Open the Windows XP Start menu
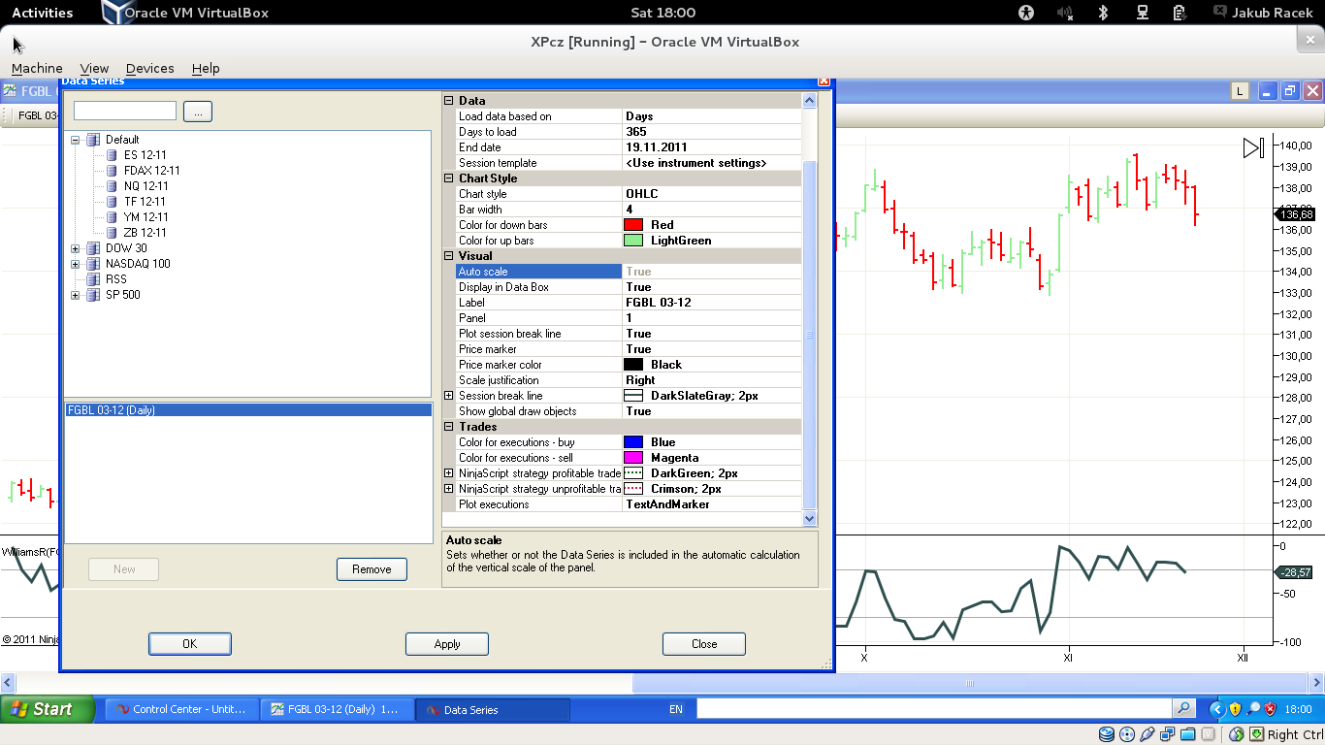 (48, 709)
